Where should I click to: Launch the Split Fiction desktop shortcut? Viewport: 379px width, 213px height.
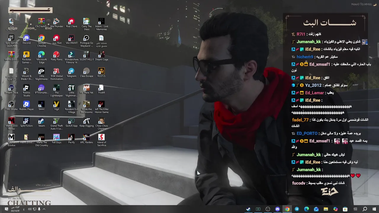tap(26, 122)
